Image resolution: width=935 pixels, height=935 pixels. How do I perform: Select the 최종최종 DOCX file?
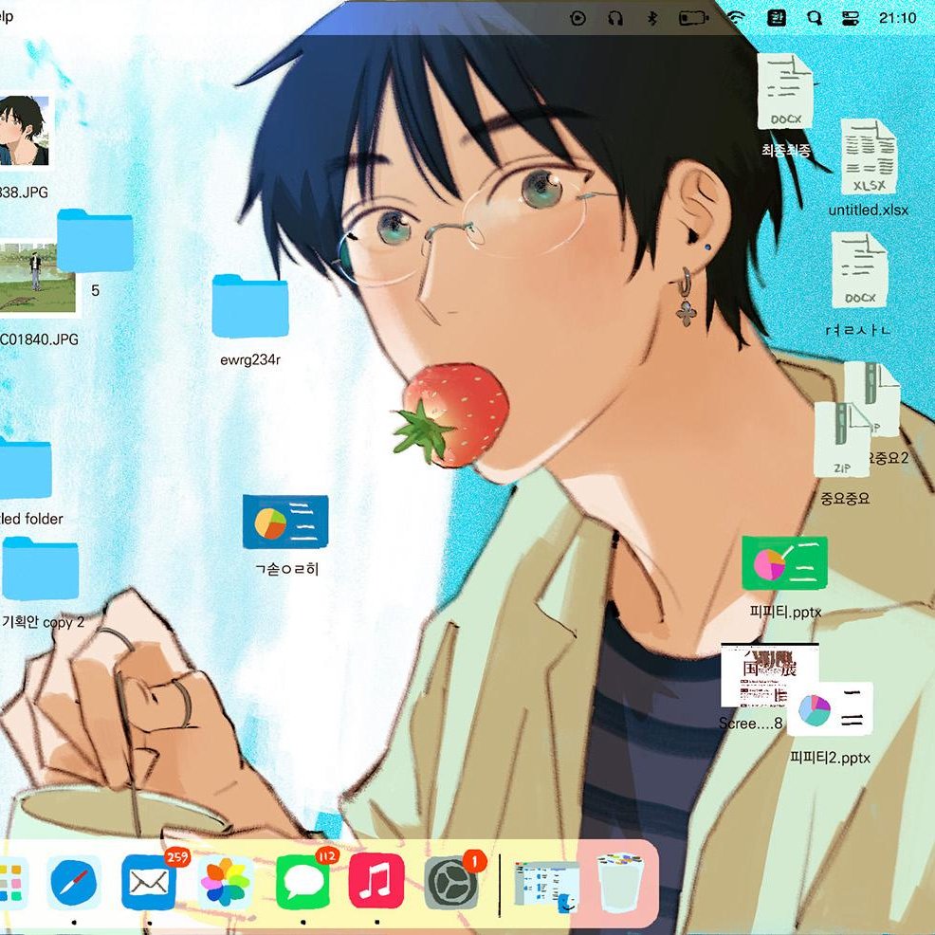[785, 91]
